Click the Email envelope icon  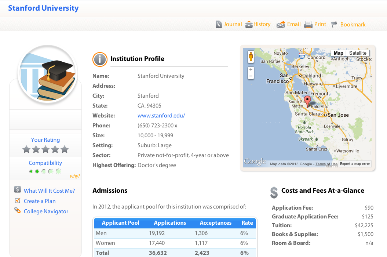tap(281, 25)
